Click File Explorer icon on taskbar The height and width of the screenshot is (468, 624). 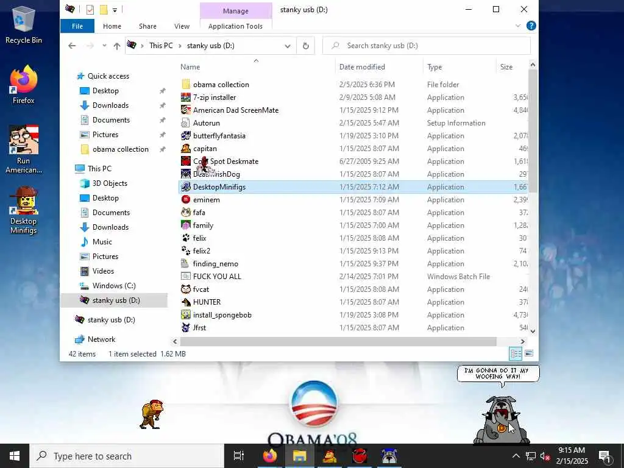(299, 456)
